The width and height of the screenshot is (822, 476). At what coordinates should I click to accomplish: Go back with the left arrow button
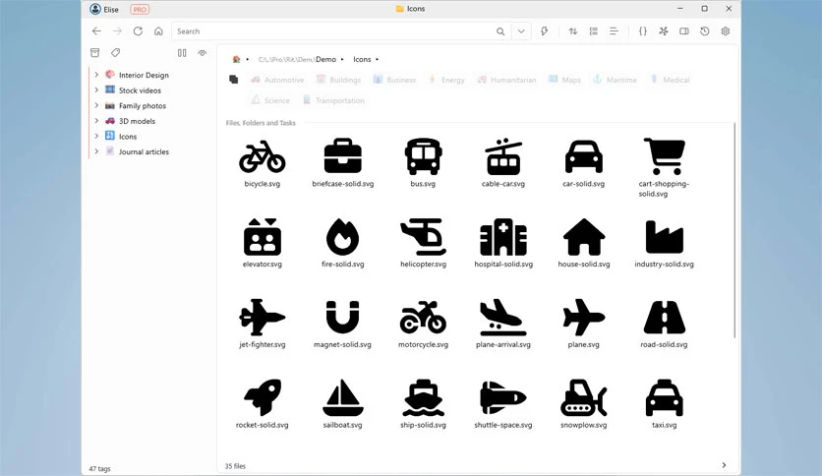pos(96,31)
